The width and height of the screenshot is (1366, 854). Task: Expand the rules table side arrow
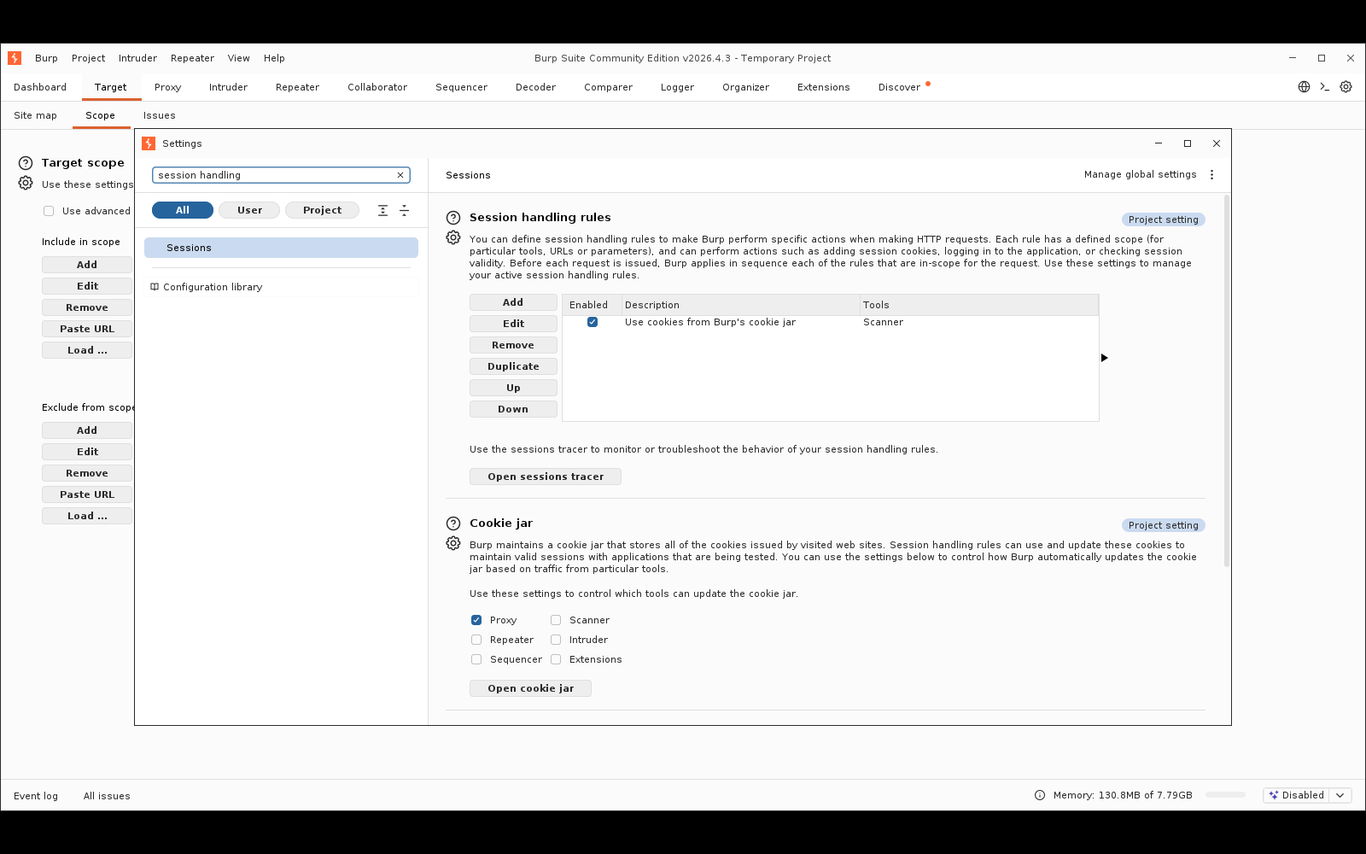[x=1104, y=358]
